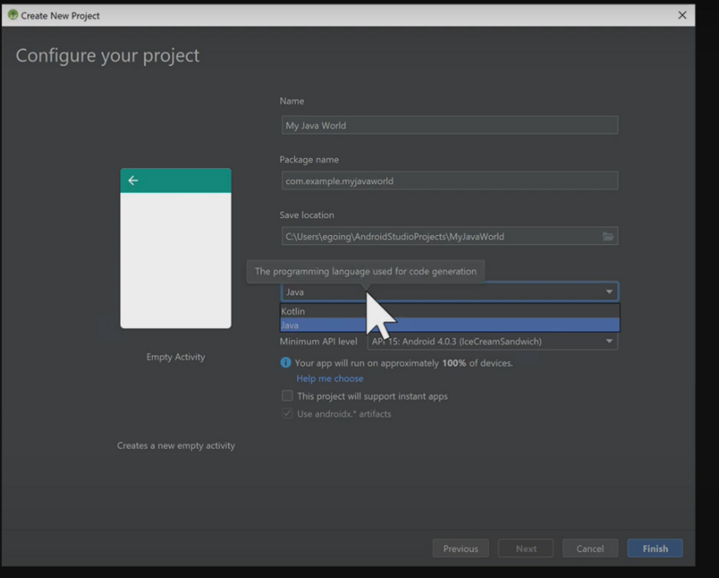The image size is (719, 578).
Task: Toggle the 'Use androidx.* artifacts' checkbox
Action: pos(287,413)
